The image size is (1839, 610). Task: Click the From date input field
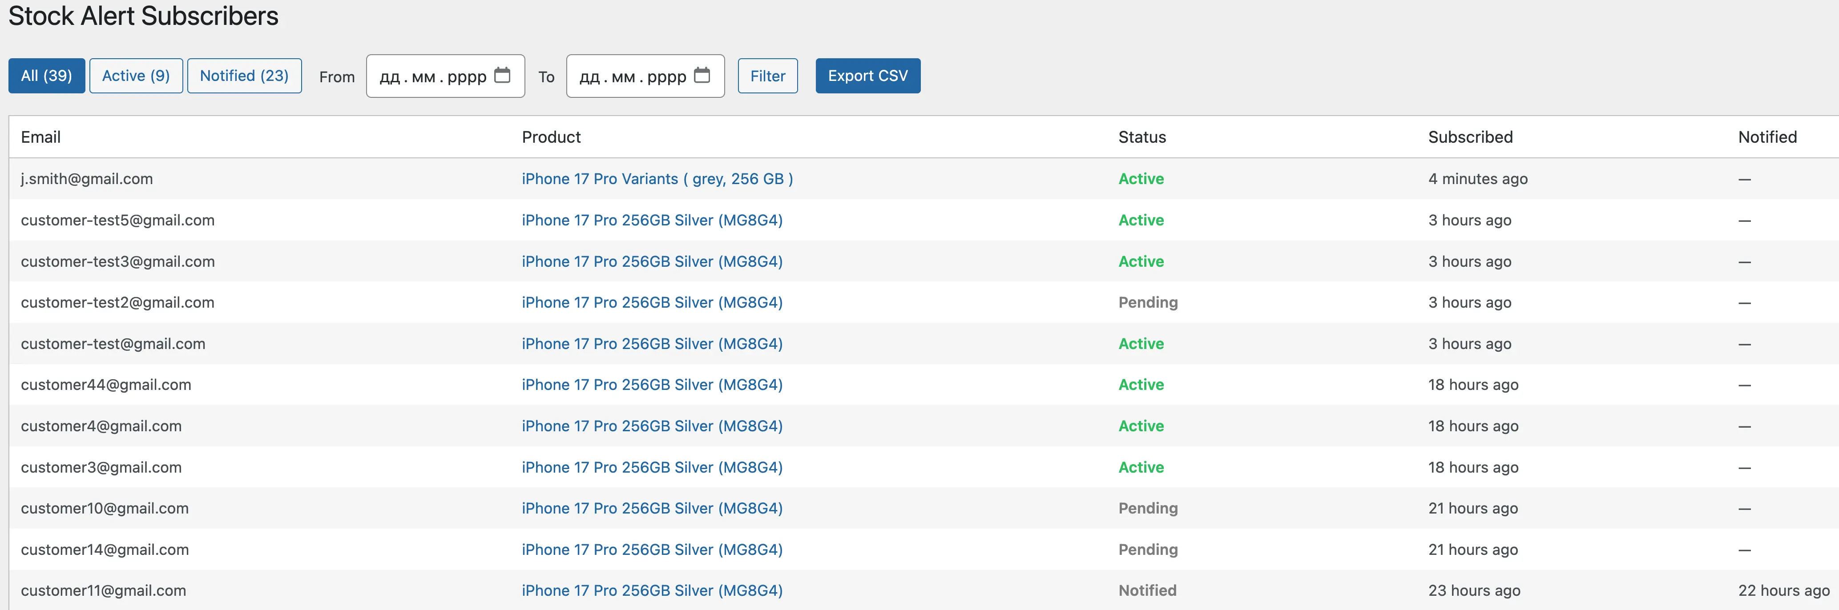coord(428,76)
